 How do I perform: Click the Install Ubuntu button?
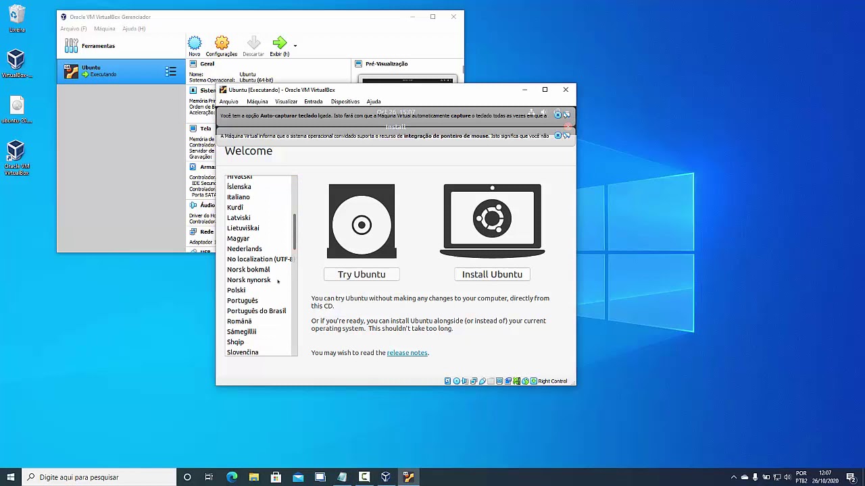click(492, 274)
